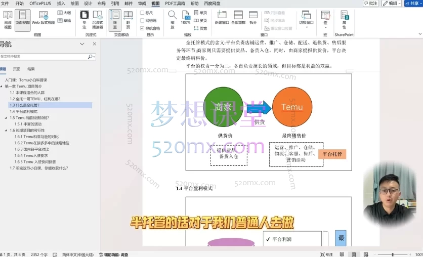Click the 宏 macros icon
Screen dimensions: 423x257
[325, 16]
